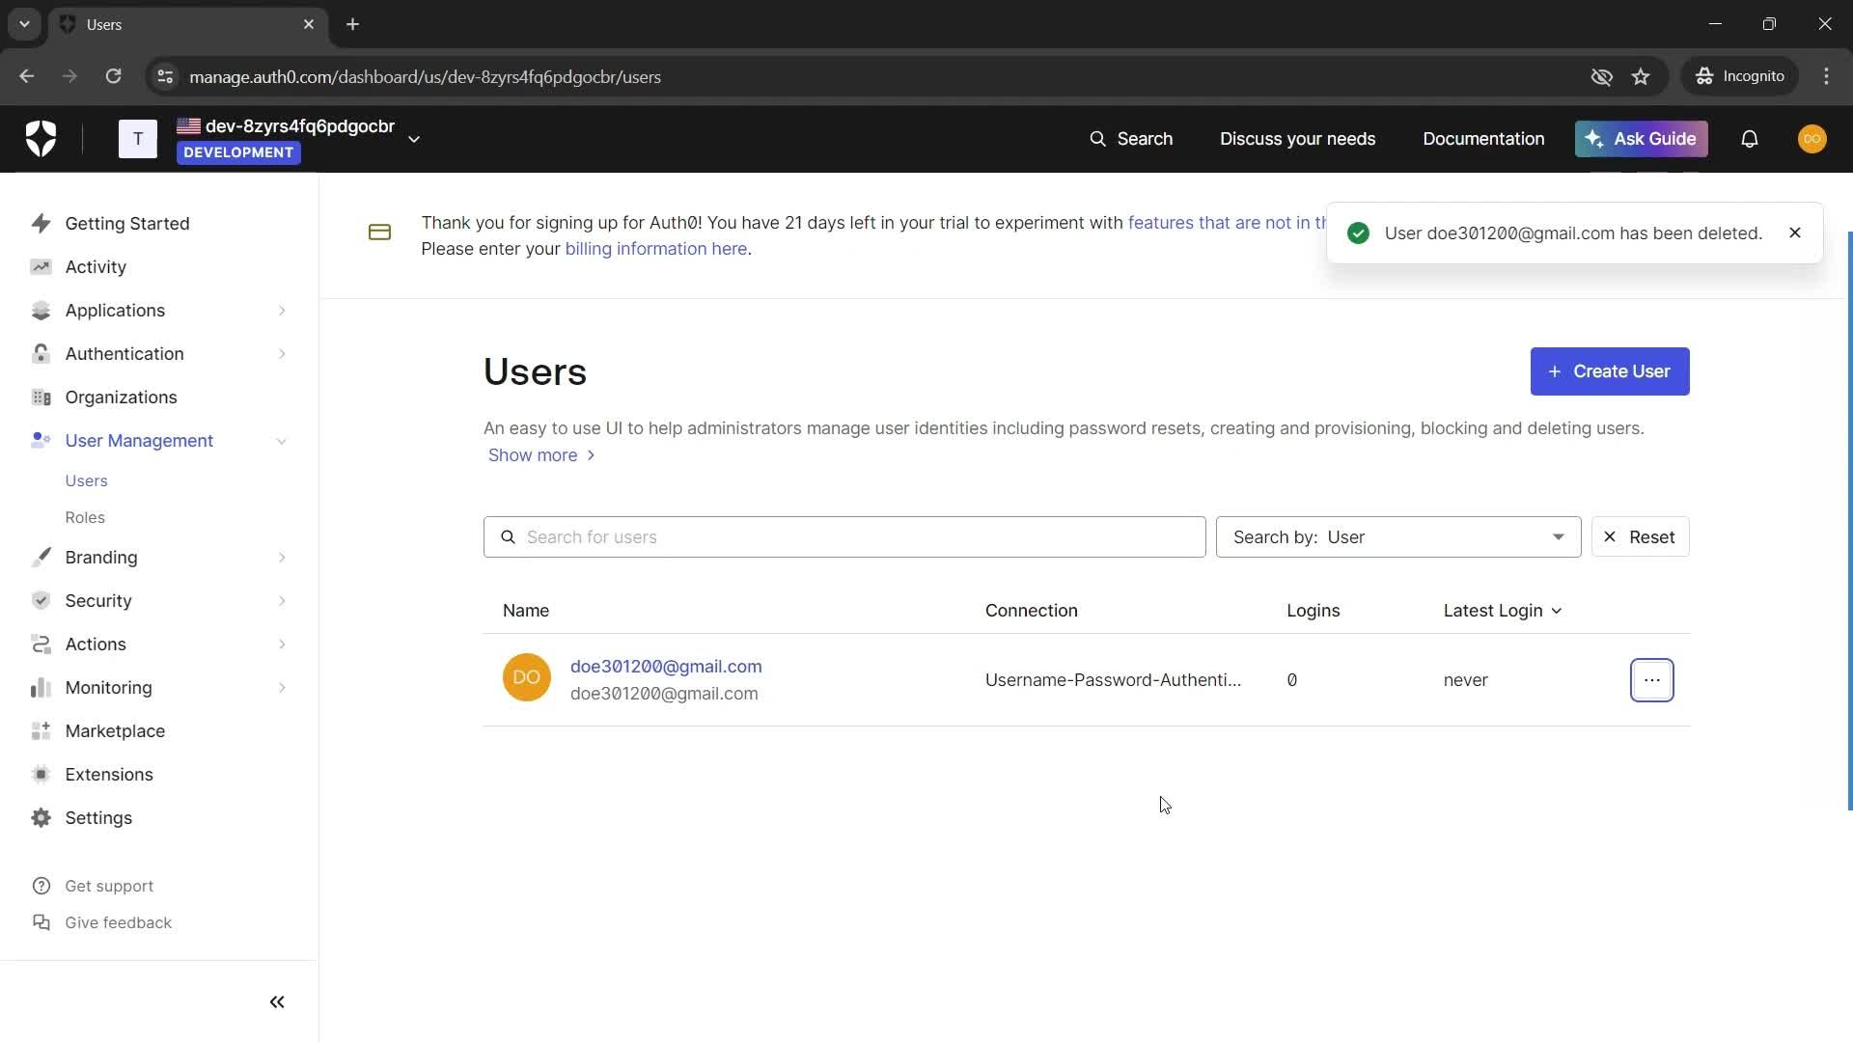1853x1042 pixels.
Task: Open the billing information here link
Action: click(x=655, y=249)
